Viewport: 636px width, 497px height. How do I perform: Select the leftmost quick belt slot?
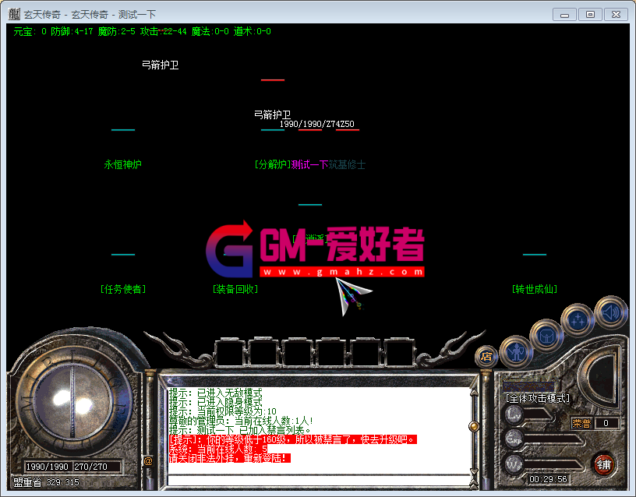[x=229, y=352]
